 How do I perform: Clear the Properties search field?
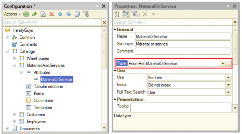pos(235,22)
